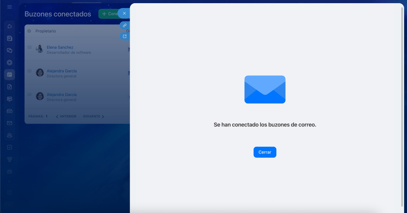The image size is (407, 213).
Task: Open the employees group icon in sidebar
Action: [10, 135]
